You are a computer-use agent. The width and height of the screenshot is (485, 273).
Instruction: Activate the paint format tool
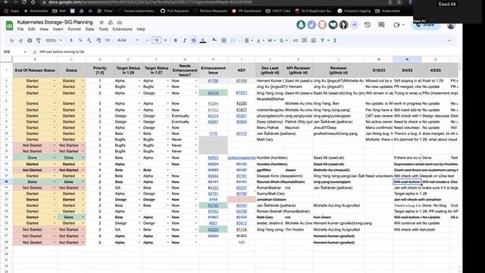click(x=39, y=40)
